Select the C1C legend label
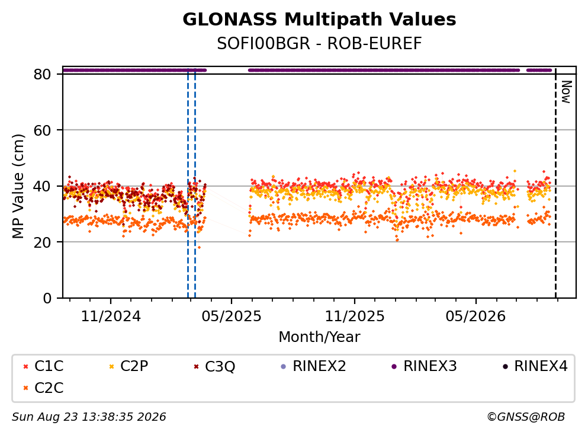The height and width of the screenshot is (435, 588). 49,366
